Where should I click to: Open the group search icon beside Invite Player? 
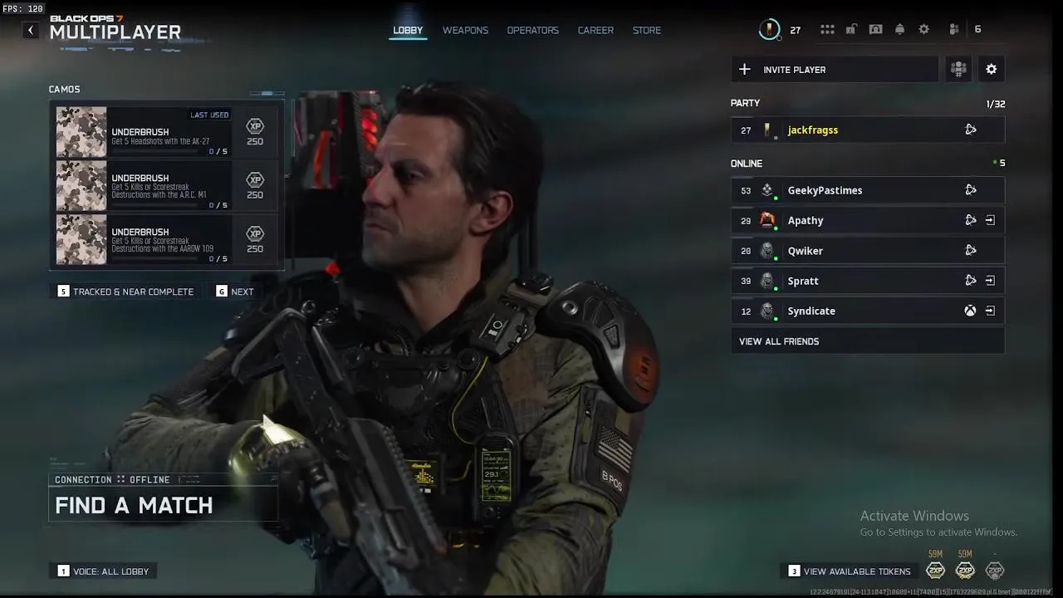tap(958, 70)
